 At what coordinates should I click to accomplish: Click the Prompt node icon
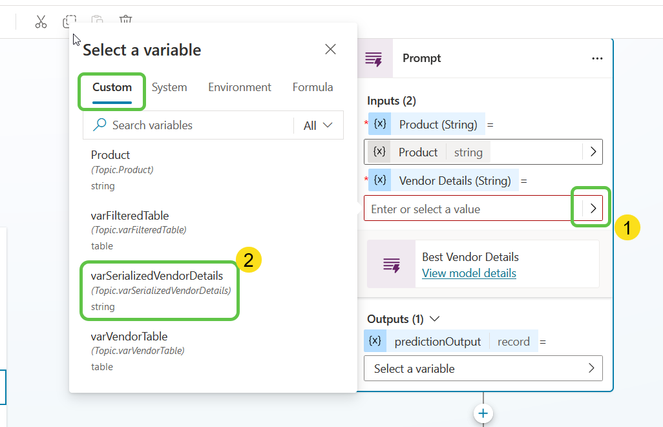pyautogui.click(x=374, y=59)
